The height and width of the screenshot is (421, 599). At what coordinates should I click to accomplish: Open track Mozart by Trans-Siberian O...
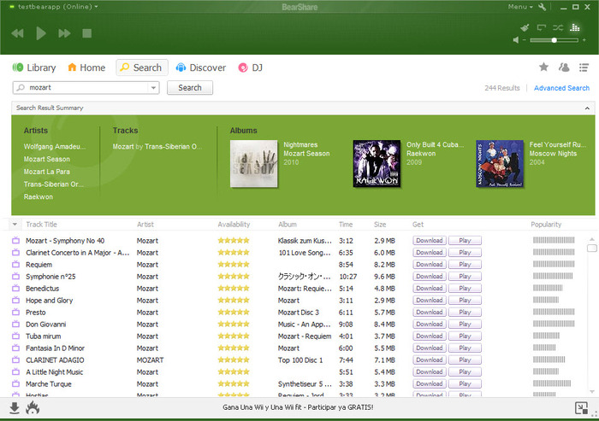(x=157, y=146)
